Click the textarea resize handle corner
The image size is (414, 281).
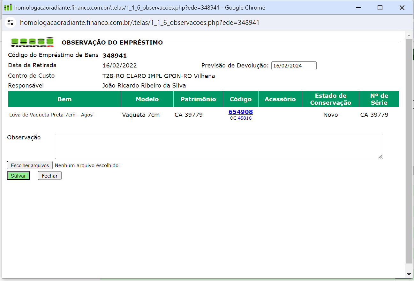click(x=380, y=157)
